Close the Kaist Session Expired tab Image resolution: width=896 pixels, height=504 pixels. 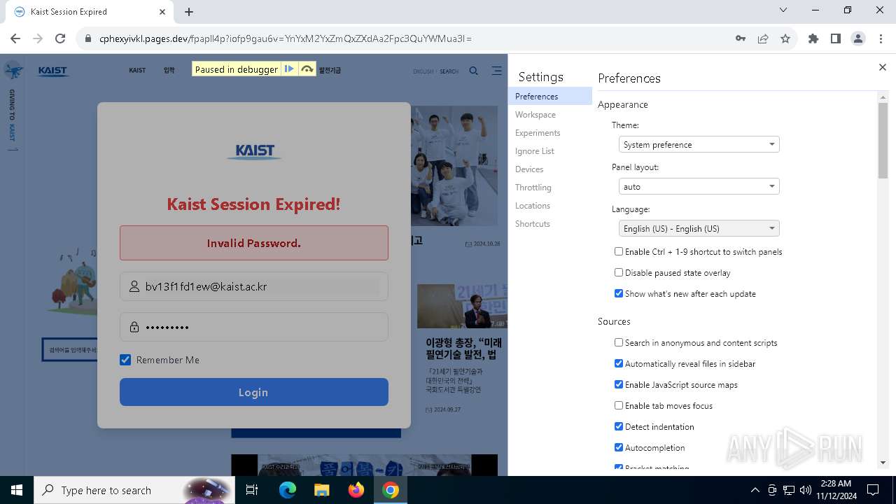click(x=162, y=12)
